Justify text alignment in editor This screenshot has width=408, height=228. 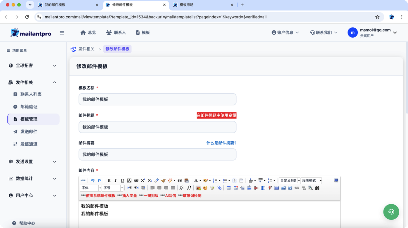tap(173, 188)
